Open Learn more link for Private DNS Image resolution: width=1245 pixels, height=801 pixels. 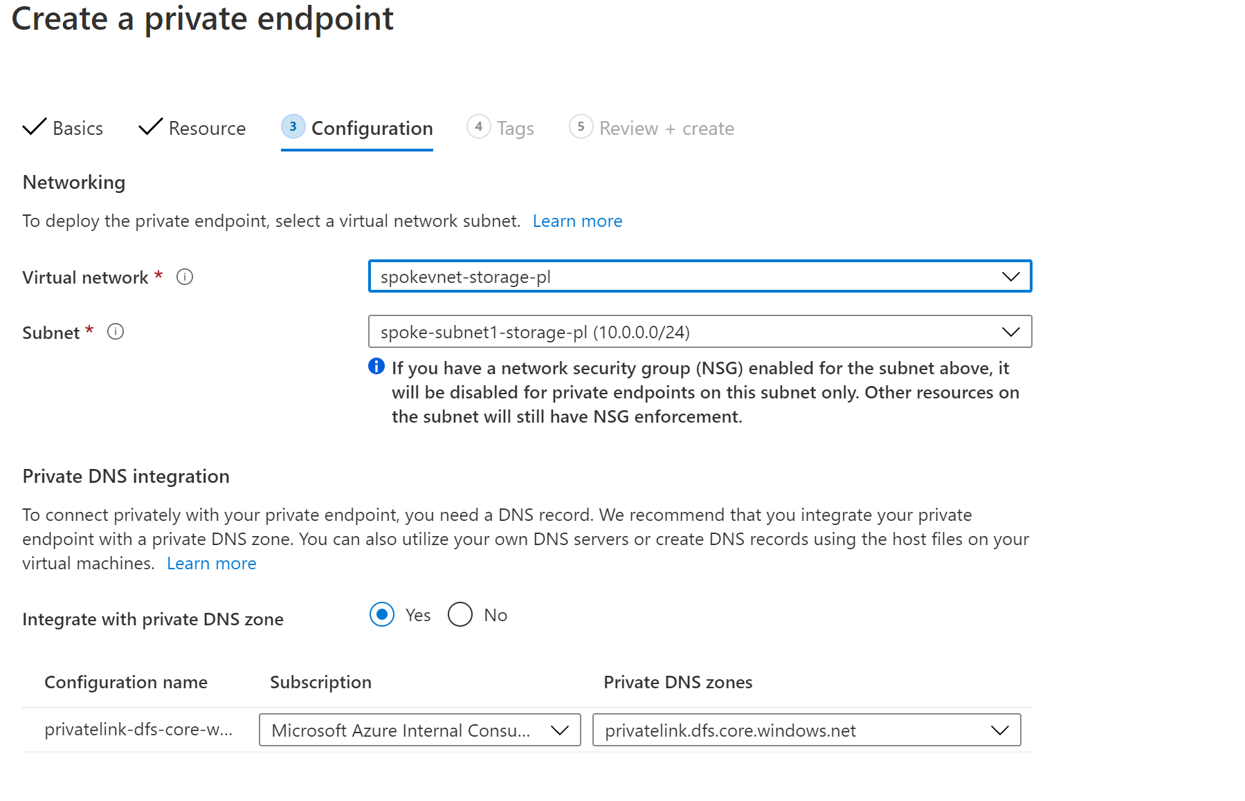pos(211,564)
